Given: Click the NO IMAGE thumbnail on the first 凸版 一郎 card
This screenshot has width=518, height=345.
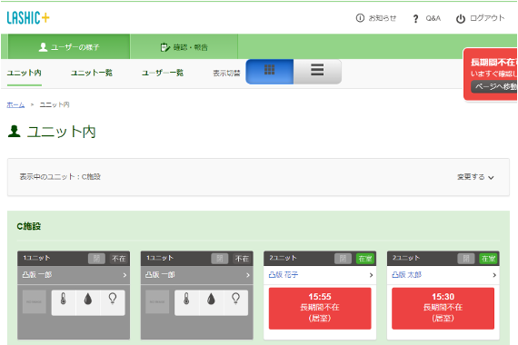Looking at the screenshot, I should (x=34, y=301).
